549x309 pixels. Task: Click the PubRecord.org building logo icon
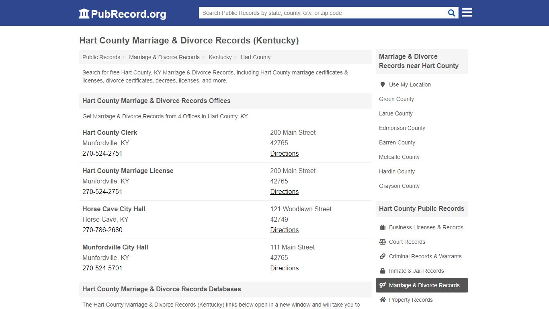pos(84,14)
